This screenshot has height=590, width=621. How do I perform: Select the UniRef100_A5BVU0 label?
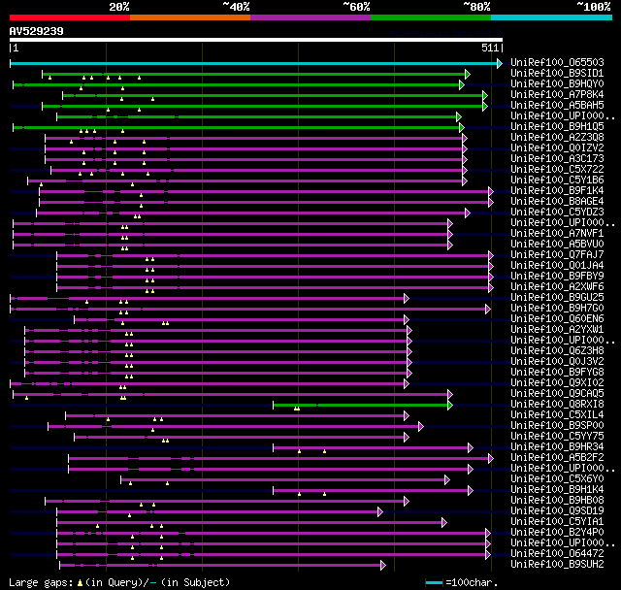(x=557, y=245)
